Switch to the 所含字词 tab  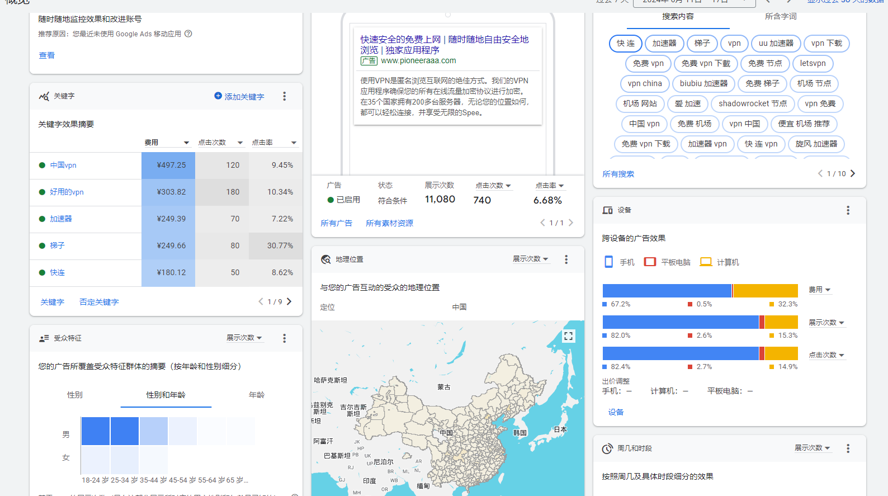point(781,17)
